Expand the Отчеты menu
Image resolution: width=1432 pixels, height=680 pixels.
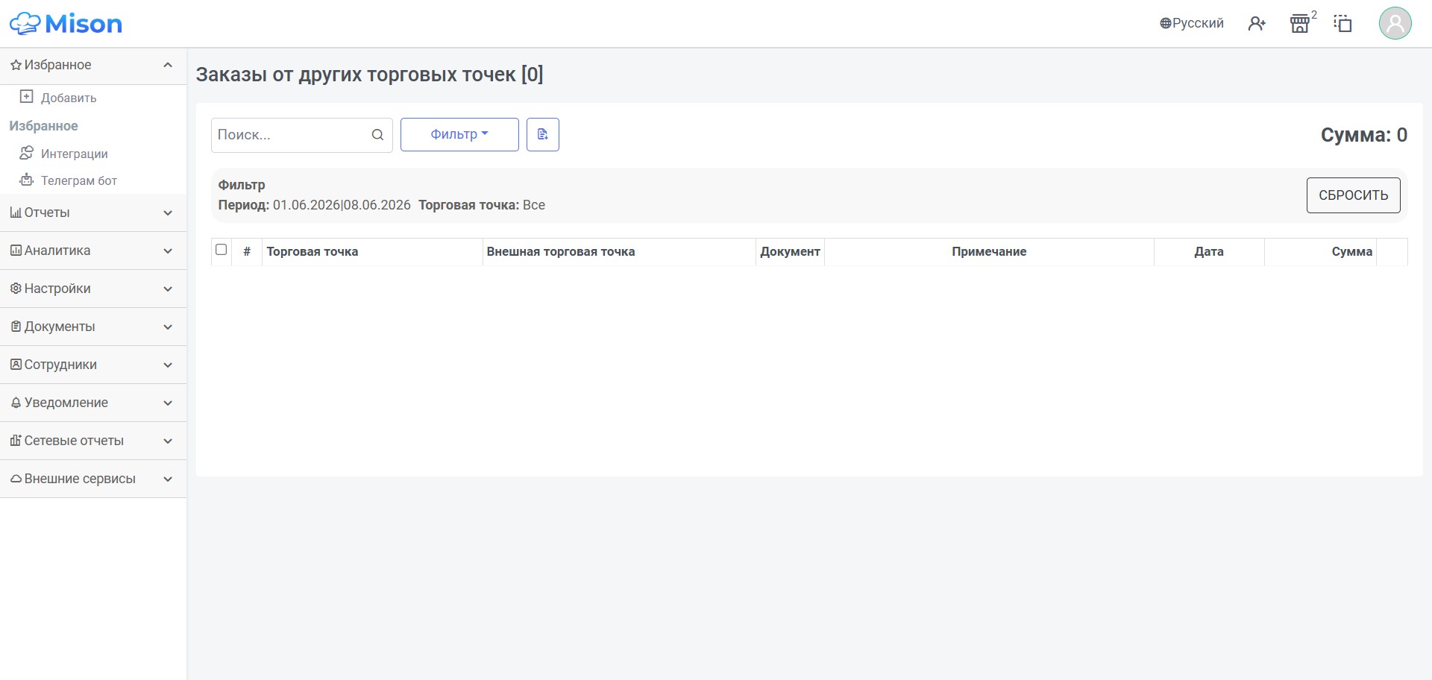(x=93, y=212)
